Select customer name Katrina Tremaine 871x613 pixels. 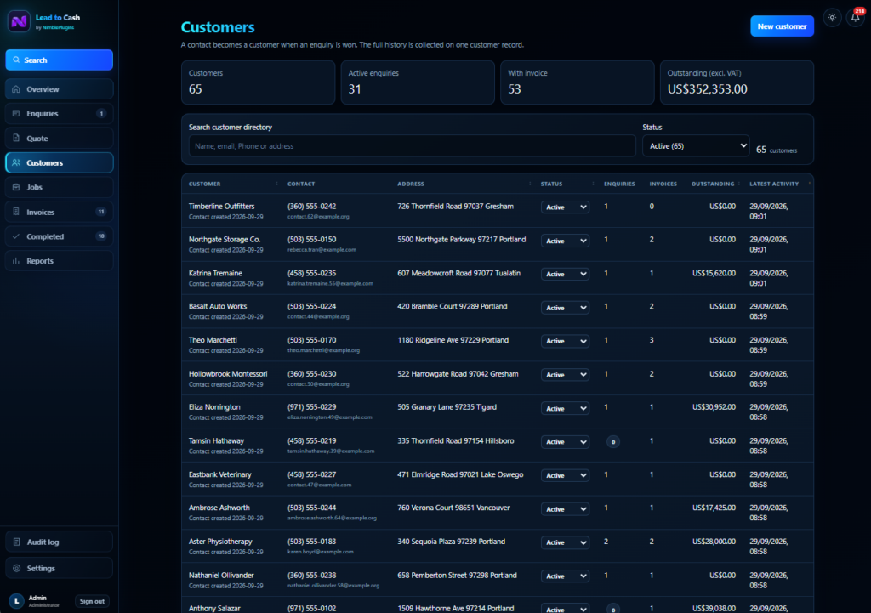(x=215, y=273)
